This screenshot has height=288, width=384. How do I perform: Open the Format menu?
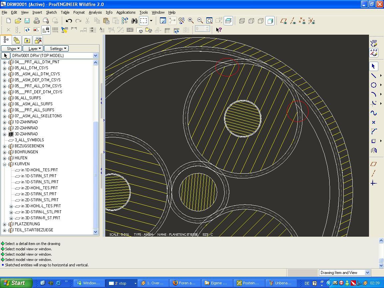79,12
